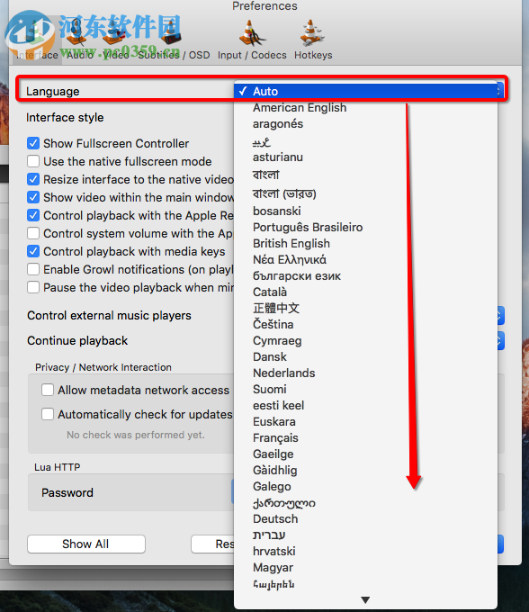Image resolution: width=529 pixels, height=612 pixels.
Task: Open Continue playback dropdown
Action: [x=500, y=341]
